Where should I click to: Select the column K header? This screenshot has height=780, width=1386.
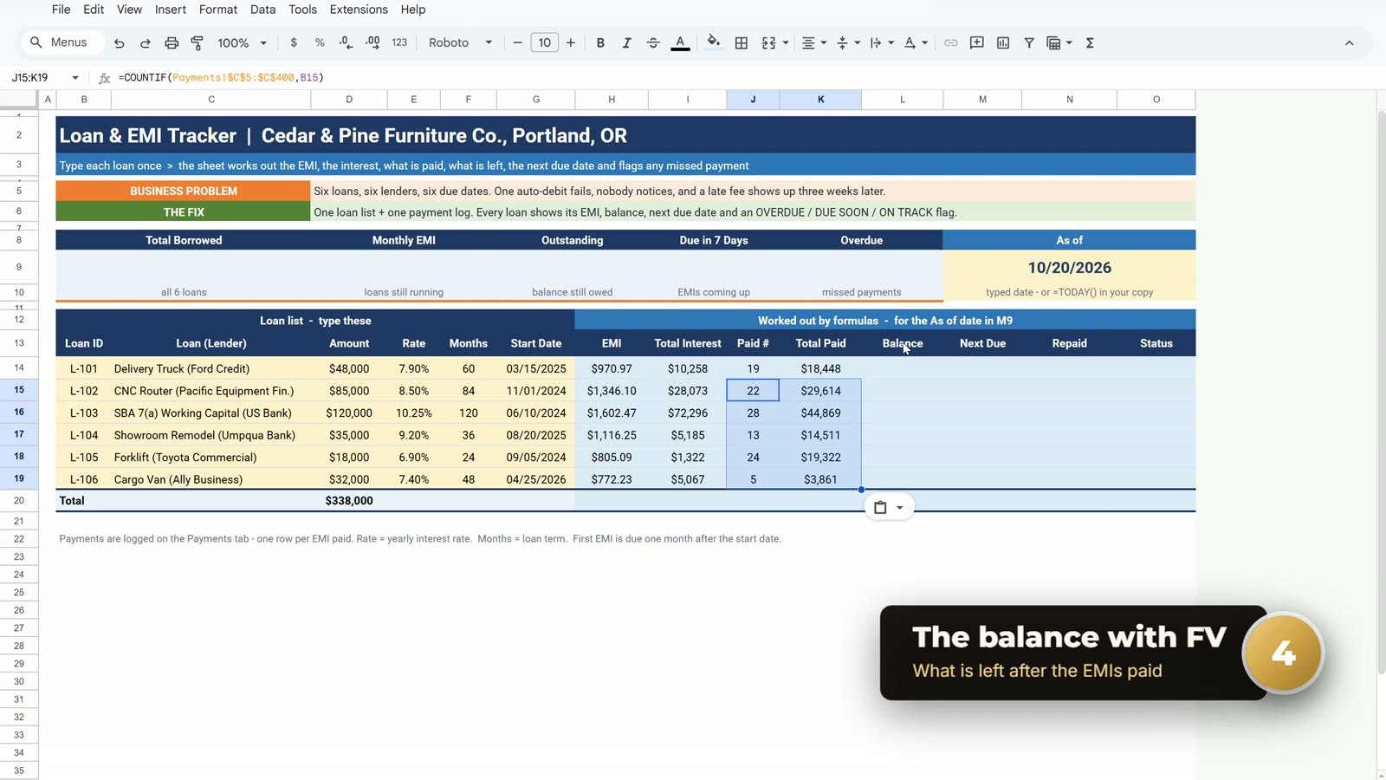pos(820,100)
